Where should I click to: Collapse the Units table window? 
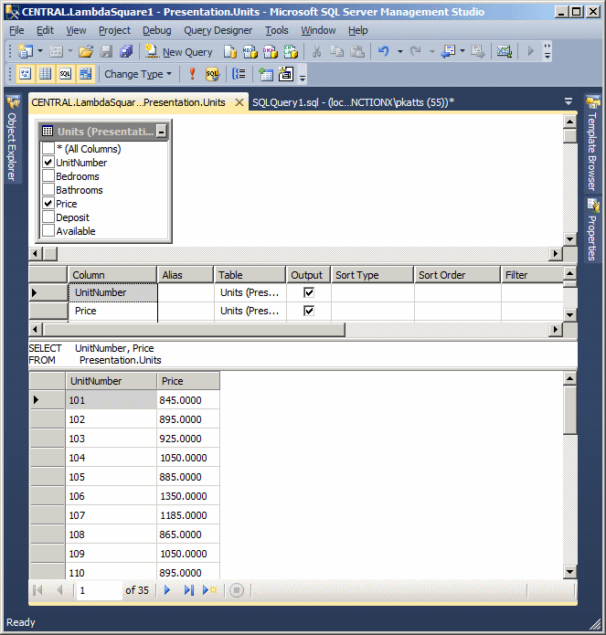161,132
